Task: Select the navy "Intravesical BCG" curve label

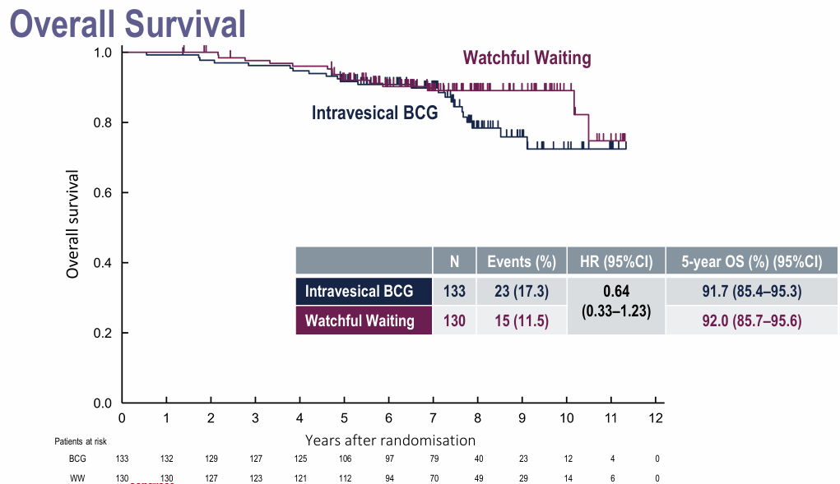Action: pyautogui.click(x=374, y=113)
